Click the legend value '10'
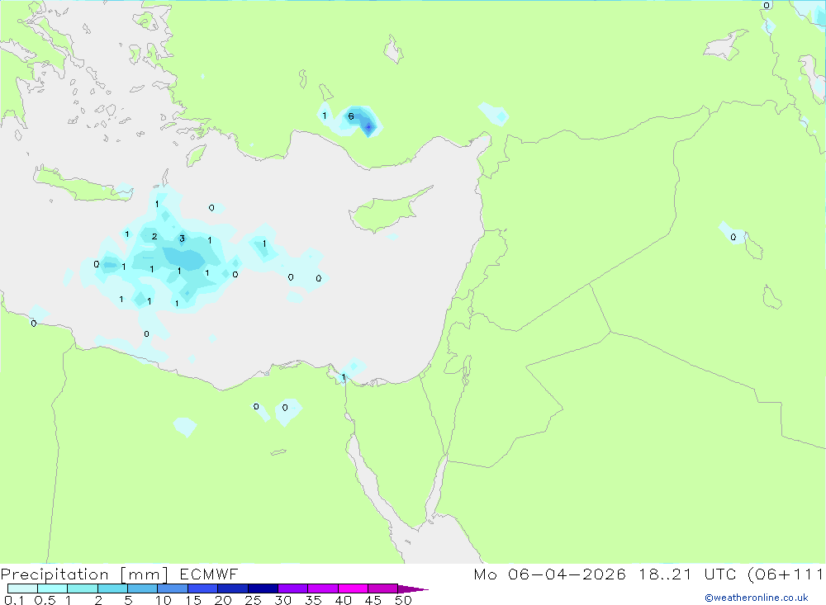 [164, 600]
